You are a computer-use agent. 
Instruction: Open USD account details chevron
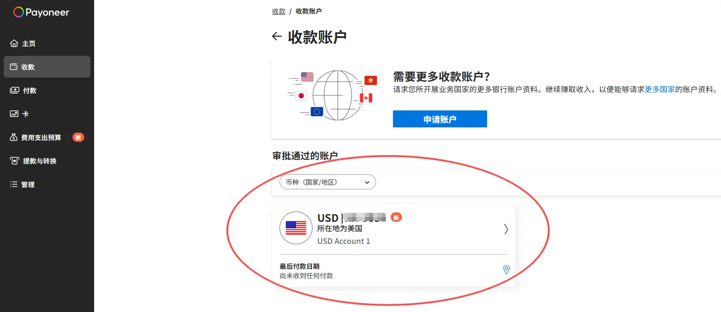coord(506,229)
